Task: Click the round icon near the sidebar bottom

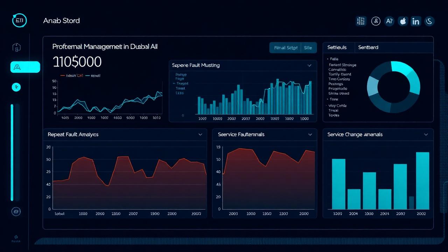Action: (16, 211)
